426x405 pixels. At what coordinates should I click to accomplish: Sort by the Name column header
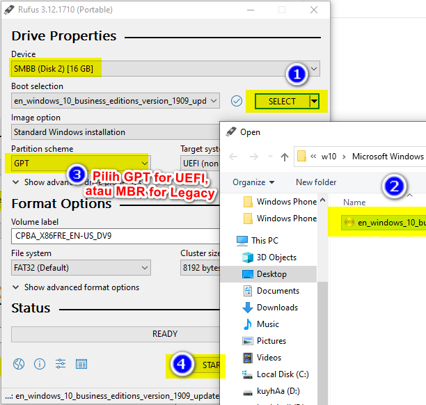[354, 202]
